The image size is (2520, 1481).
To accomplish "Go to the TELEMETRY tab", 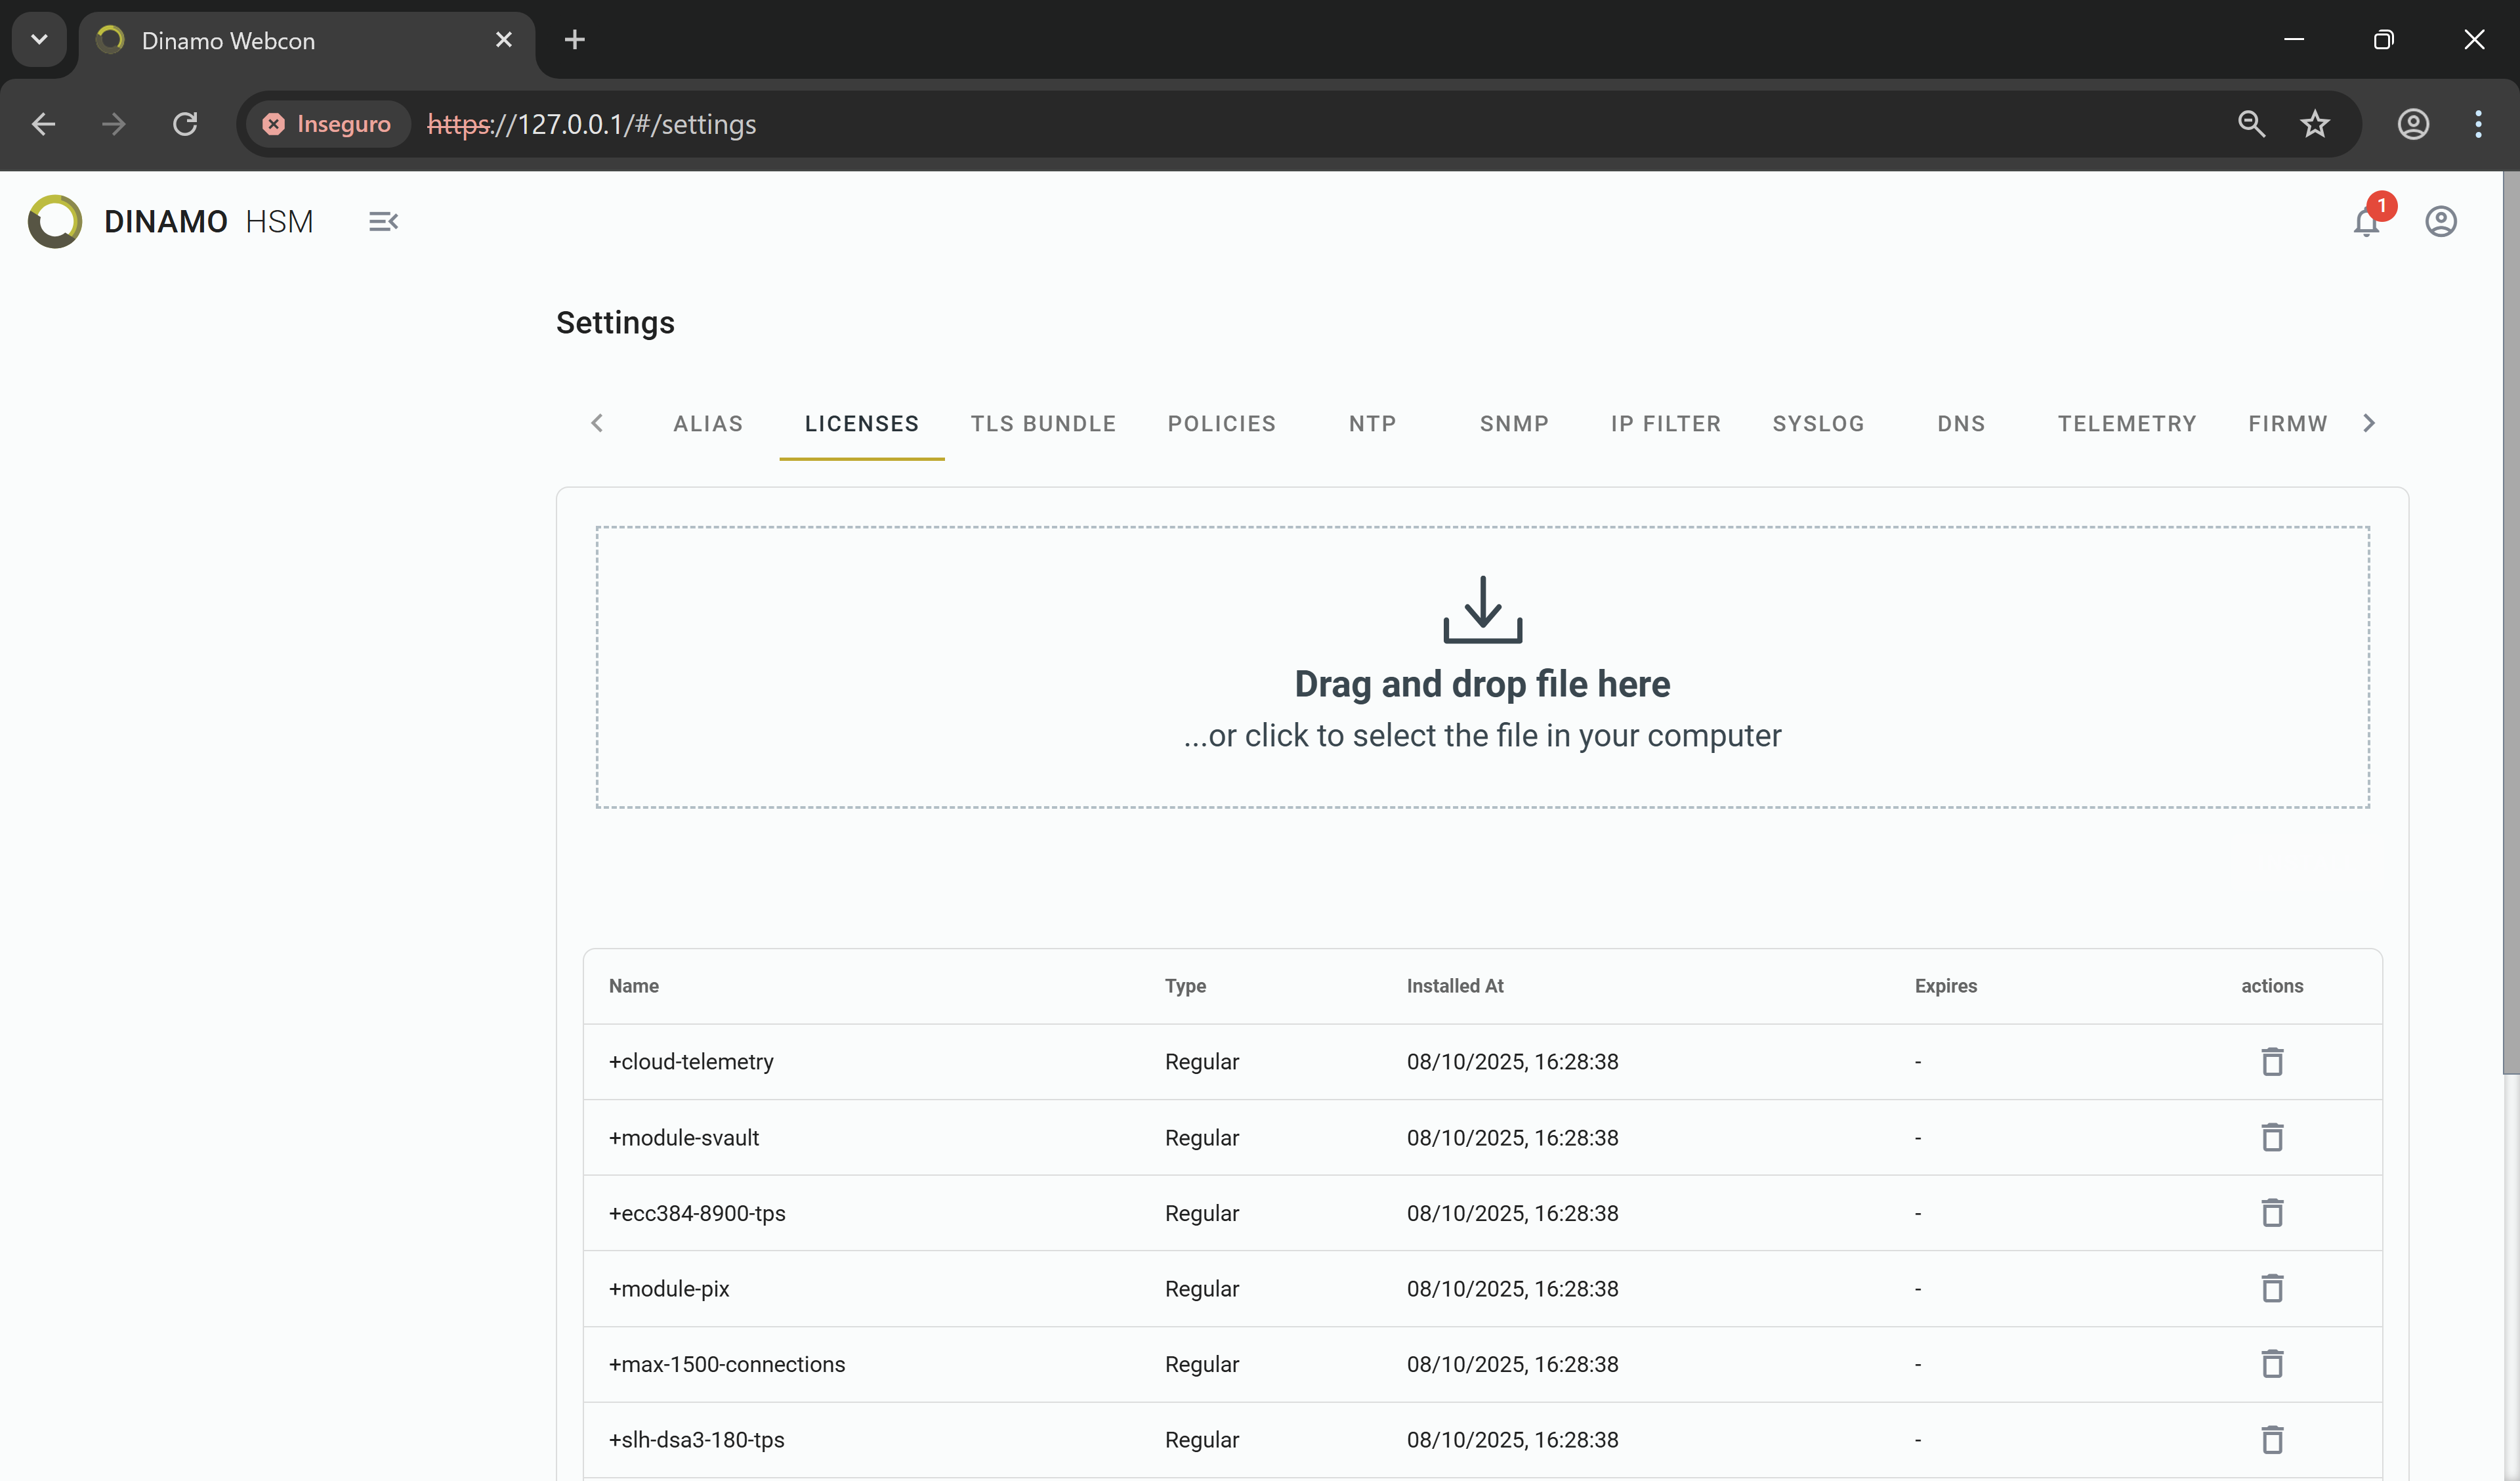I will point(2126,423).
